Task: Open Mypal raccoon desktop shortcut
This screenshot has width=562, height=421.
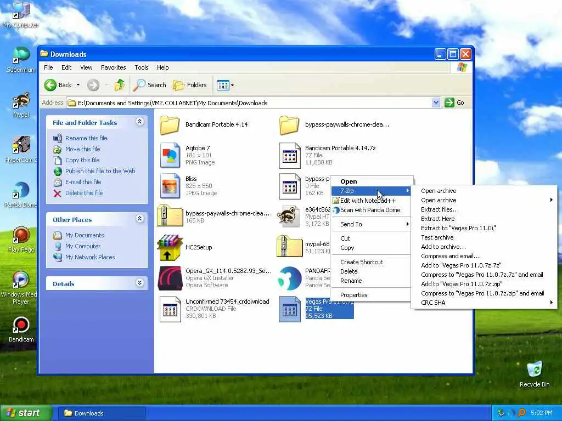Action: [21, 105]
